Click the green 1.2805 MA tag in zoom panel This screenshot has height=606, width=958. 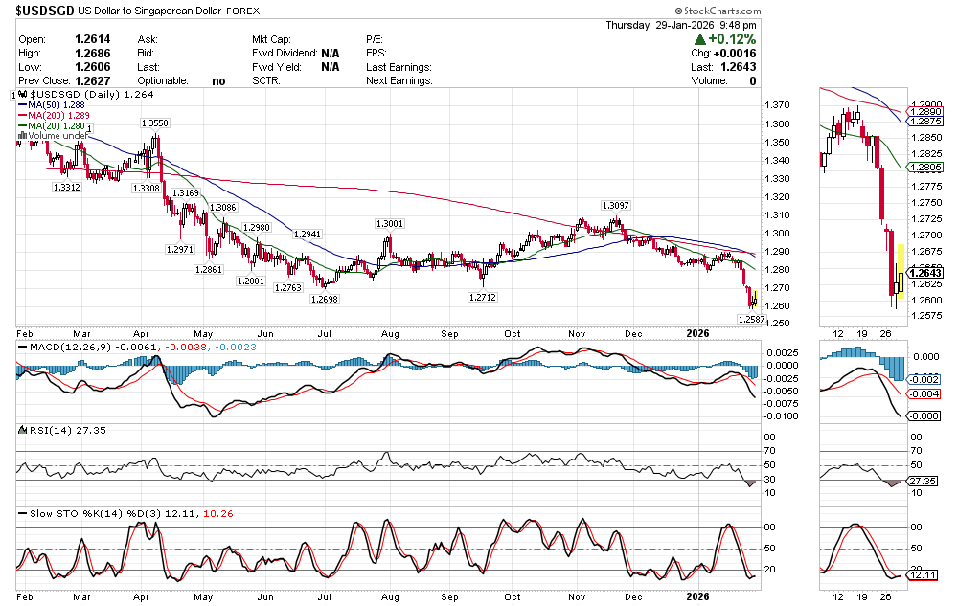925,167
